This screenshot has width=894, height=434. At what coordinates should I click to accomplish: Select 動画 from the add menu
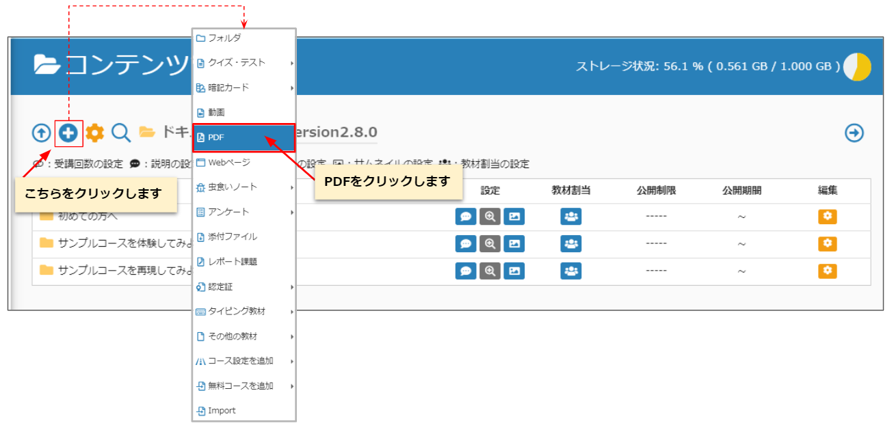pyautogui.click(x=244, y=112)
